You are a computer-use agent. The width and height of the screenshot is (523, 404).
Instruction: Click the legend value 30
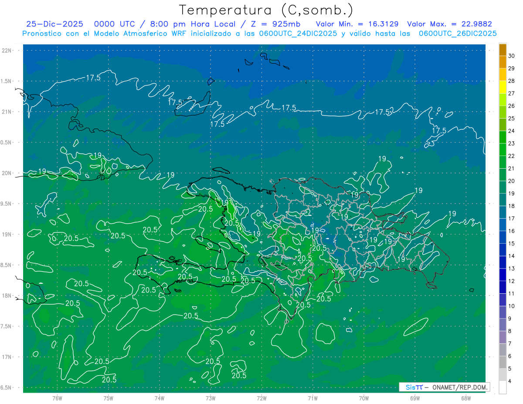point(512,56)
